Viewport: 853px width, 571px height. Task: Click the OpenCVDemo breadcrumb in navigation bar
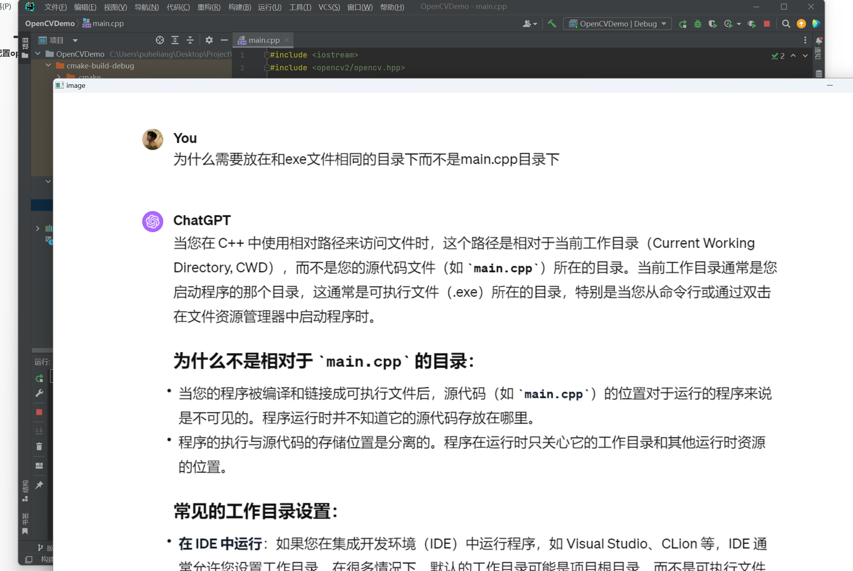point(50,24)
